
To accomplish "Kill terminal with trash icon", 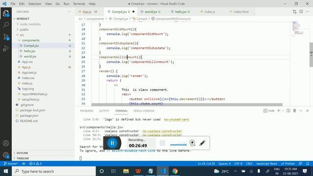I will tap(294, 110).
